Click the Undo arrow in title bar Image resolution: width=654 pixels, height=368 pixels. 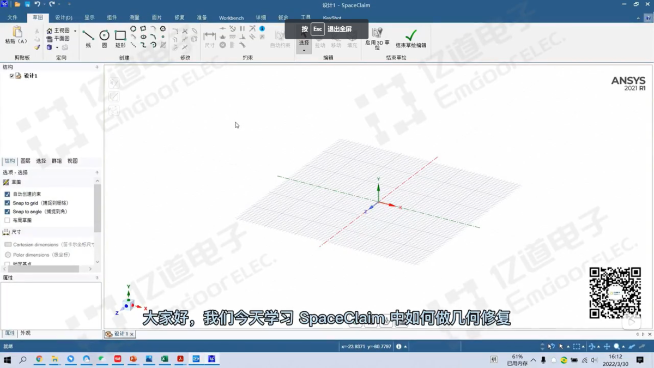(37, 4)
